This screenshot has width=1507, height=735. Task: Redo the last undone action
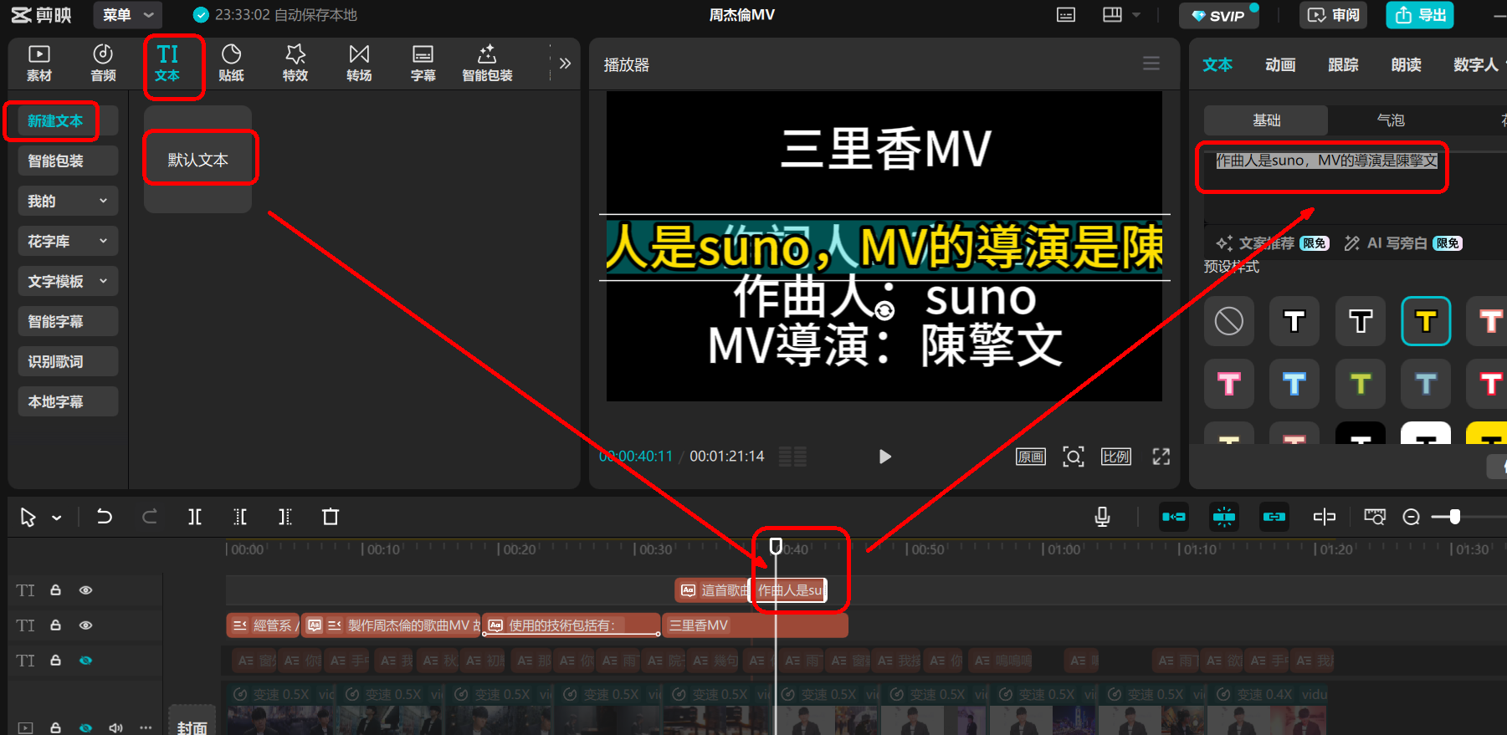150,517
